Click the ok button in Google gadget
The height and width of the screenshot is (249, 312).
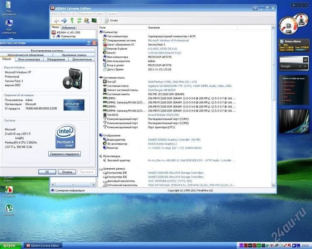click(x=305, y=60)
